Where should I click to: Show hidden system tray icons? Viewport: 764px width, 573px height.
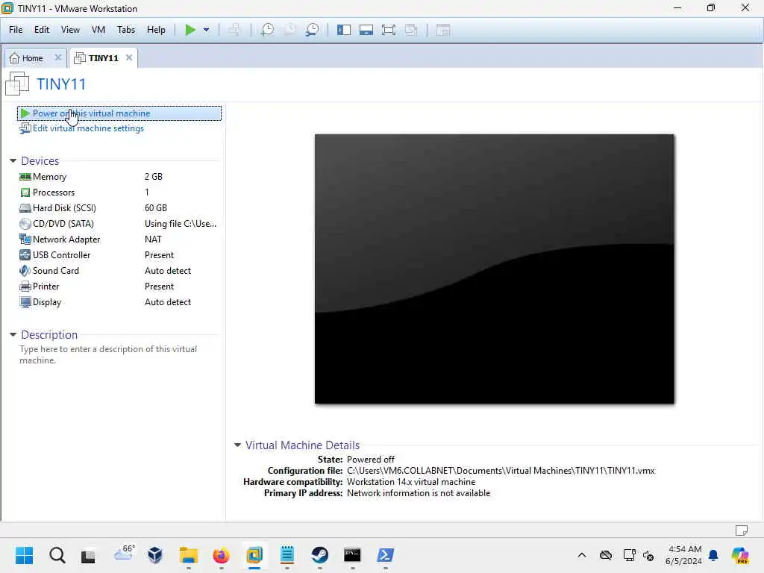582,555
